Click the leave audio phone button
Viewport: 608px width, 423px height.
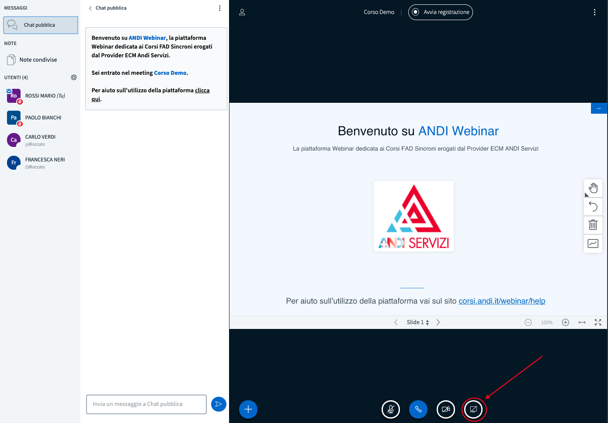click(x=418, y=409)
